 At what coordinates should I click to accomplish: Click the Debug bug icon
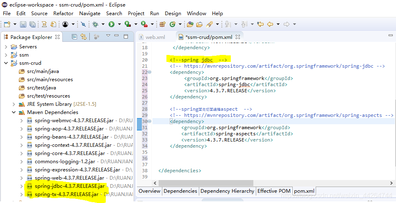coord(95,24)
